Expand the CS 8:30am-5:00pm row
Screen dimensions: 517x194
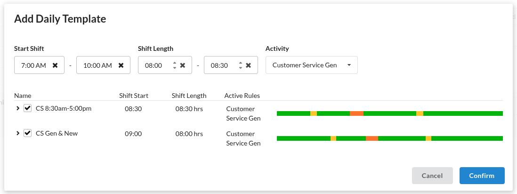point(18,108)
